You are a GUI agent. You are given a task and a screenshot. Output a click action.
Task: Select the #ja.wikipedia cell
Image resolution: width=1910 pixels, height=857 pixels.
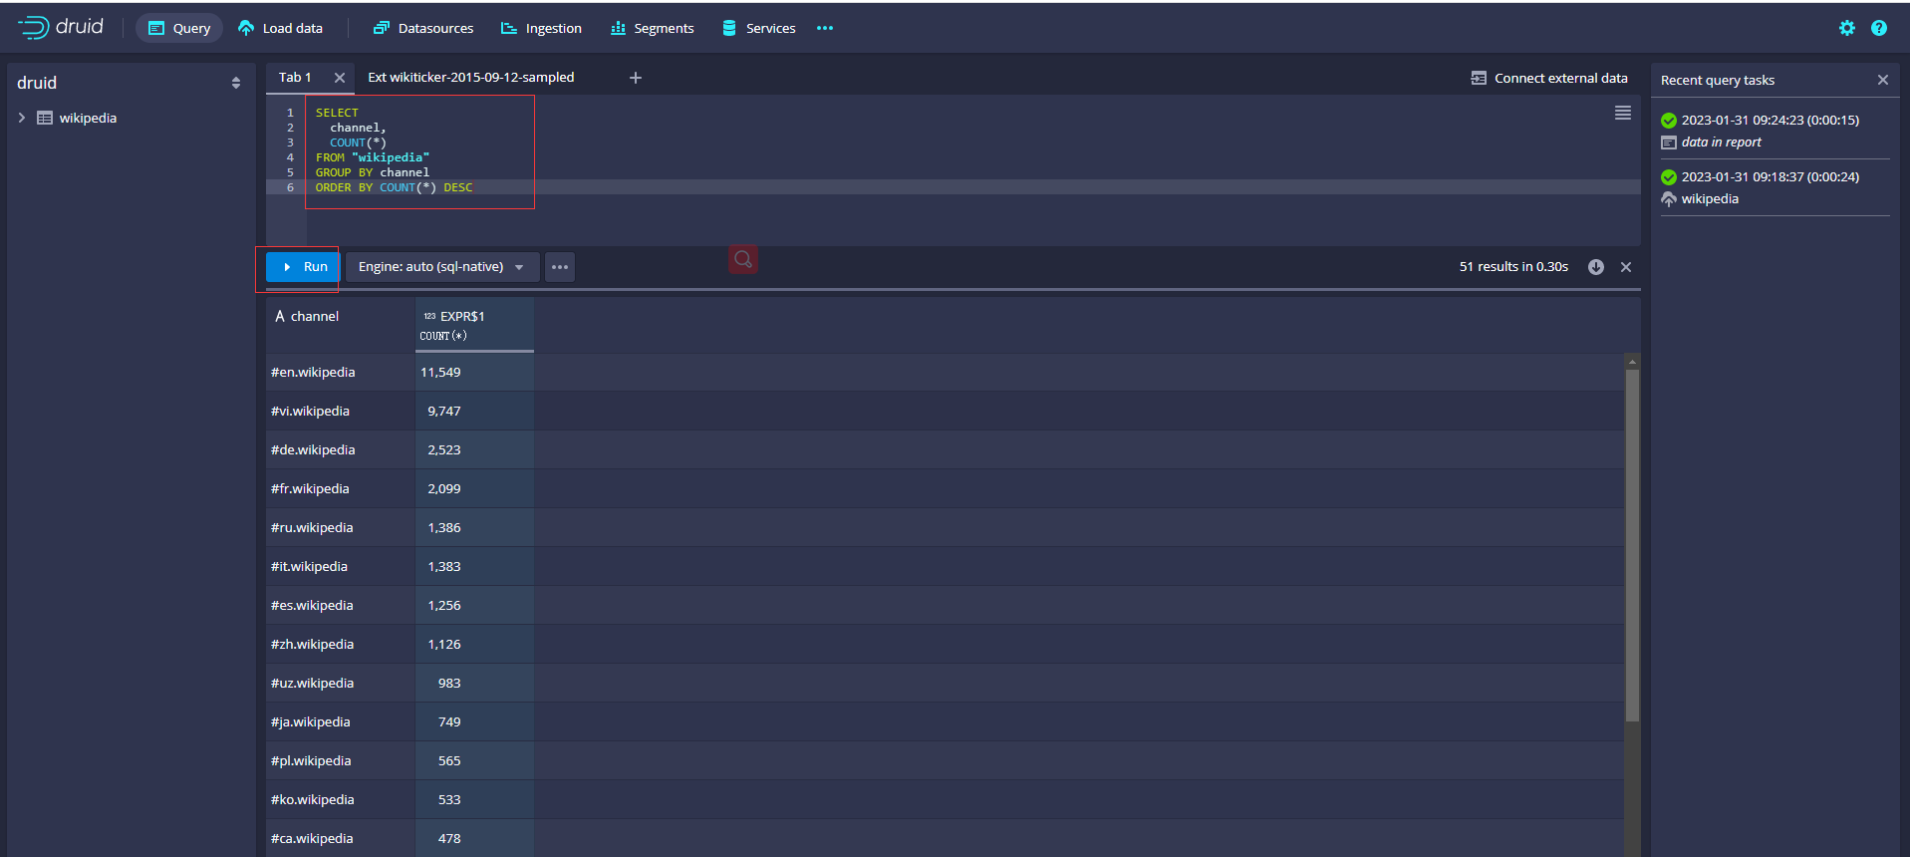(x=340, y=721)
